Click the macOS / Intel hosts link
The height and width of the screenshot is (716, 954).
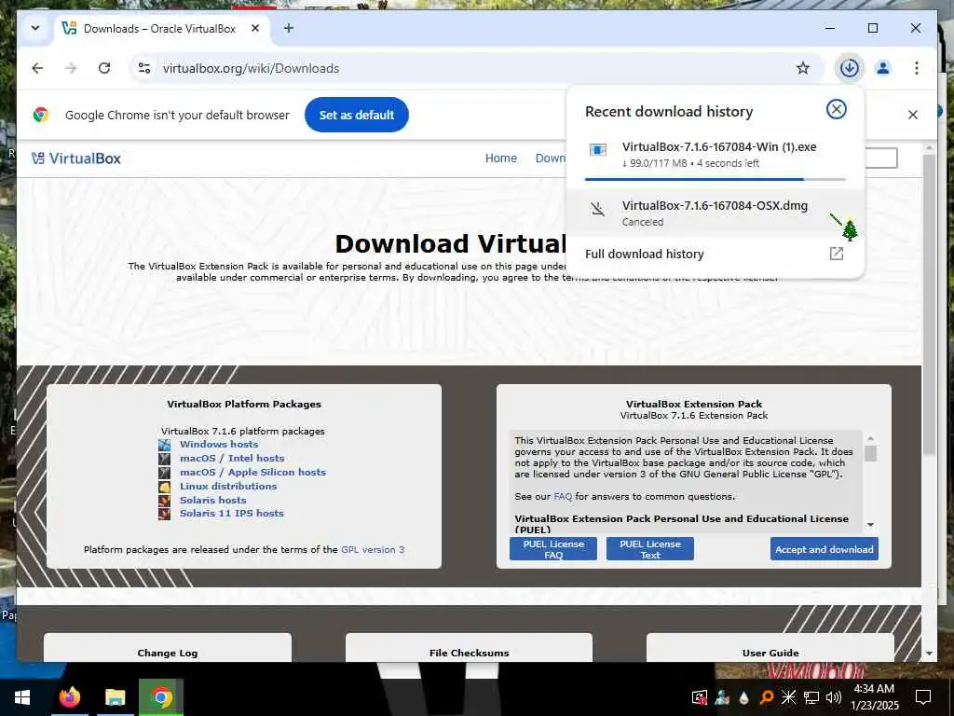(232, 459)
